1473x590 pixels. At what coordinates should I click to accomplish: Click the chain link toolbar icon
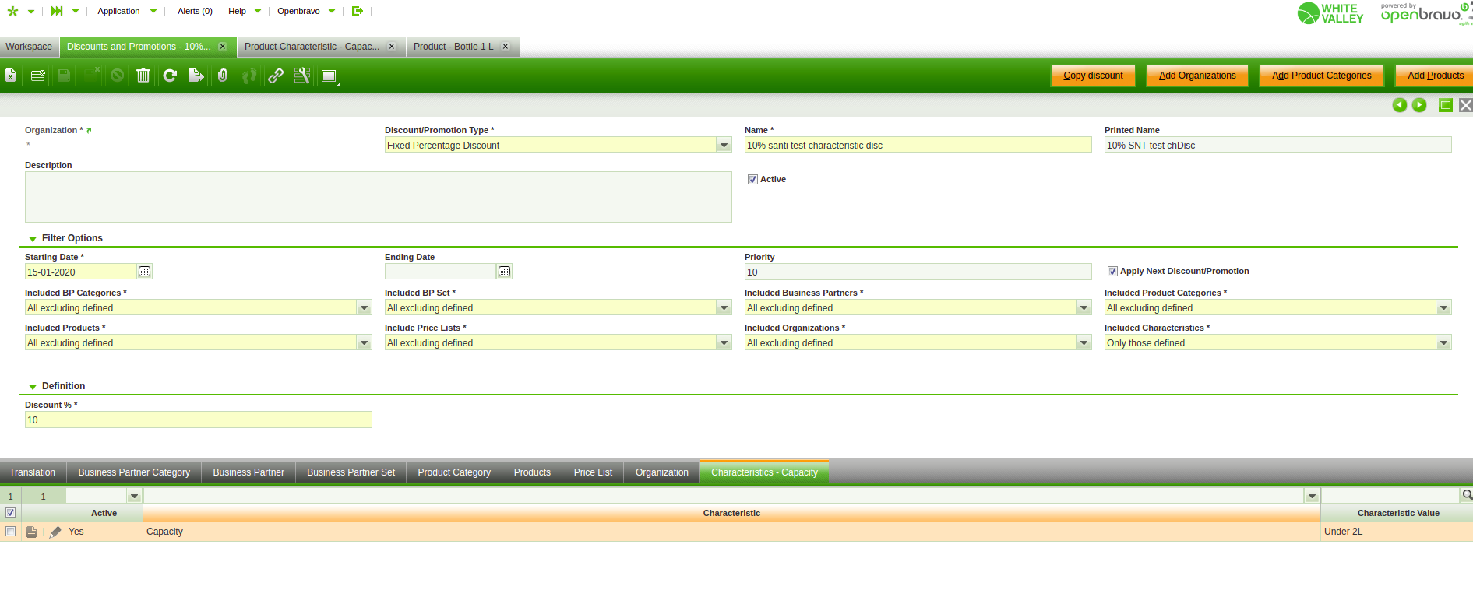point(276,76)
